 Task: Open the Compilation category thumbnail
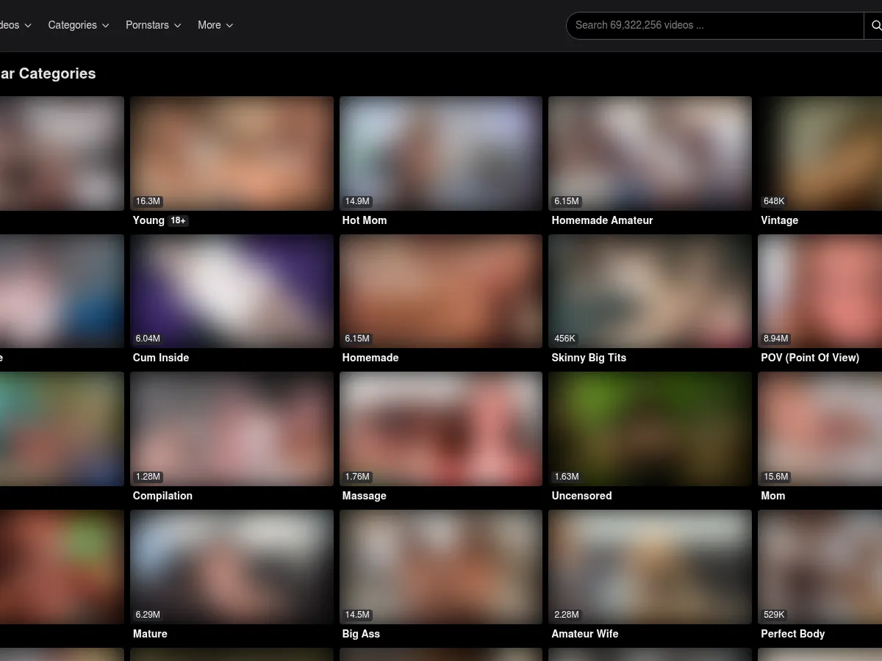232,429
